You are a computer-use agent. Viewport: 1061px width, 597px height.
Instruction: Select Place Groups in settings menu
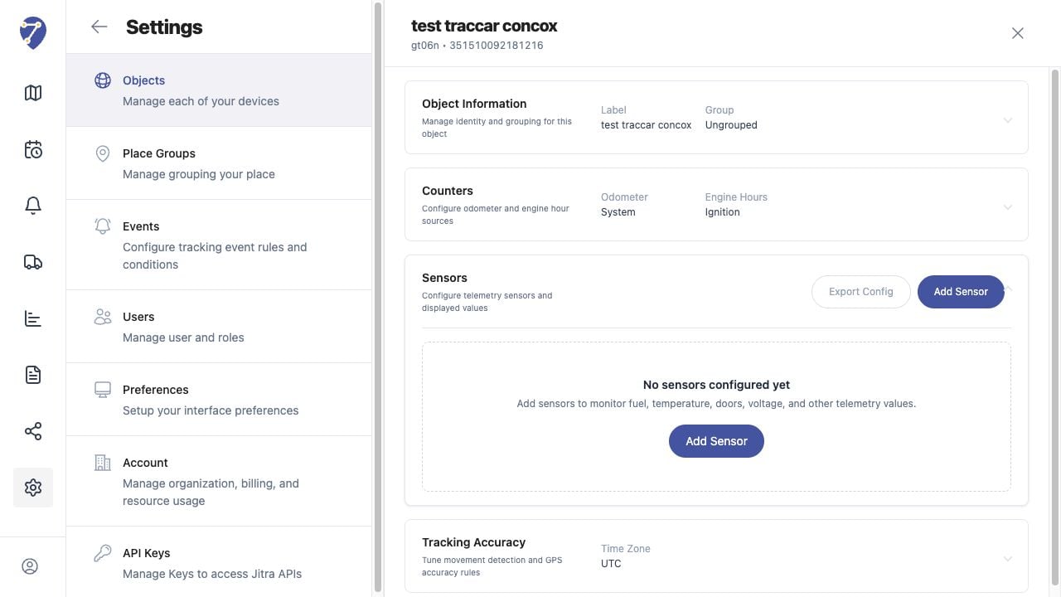point(219,163)
